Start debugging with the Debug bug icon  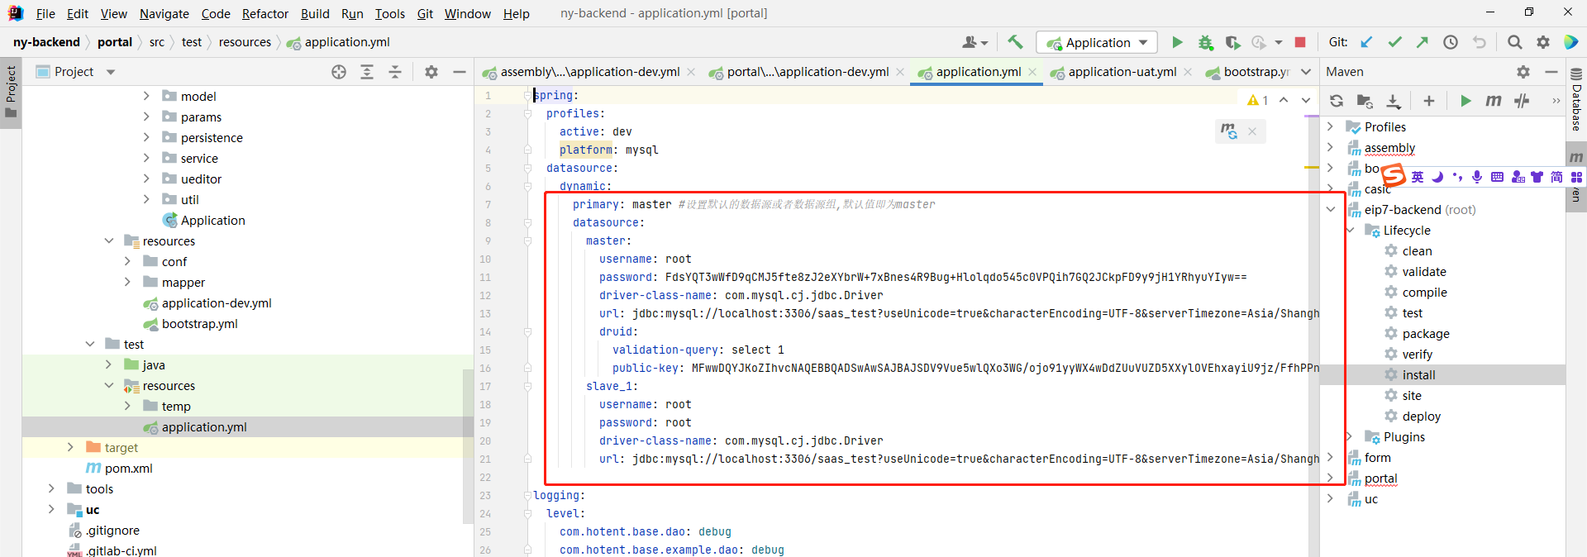coord(1205,42)
